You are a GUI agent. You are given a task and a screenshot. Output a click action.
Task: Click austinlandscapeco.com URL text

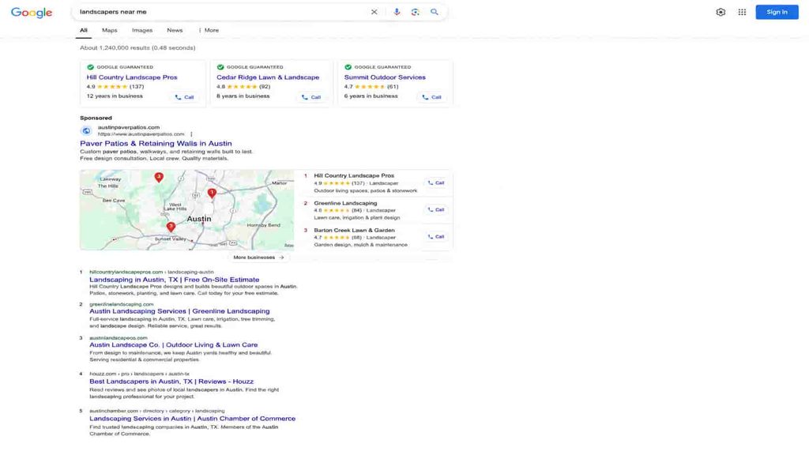119,338
